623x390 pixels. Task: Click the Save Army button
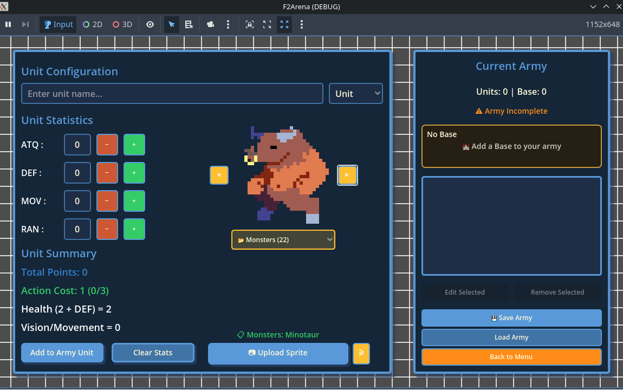(x=511, y=318)
